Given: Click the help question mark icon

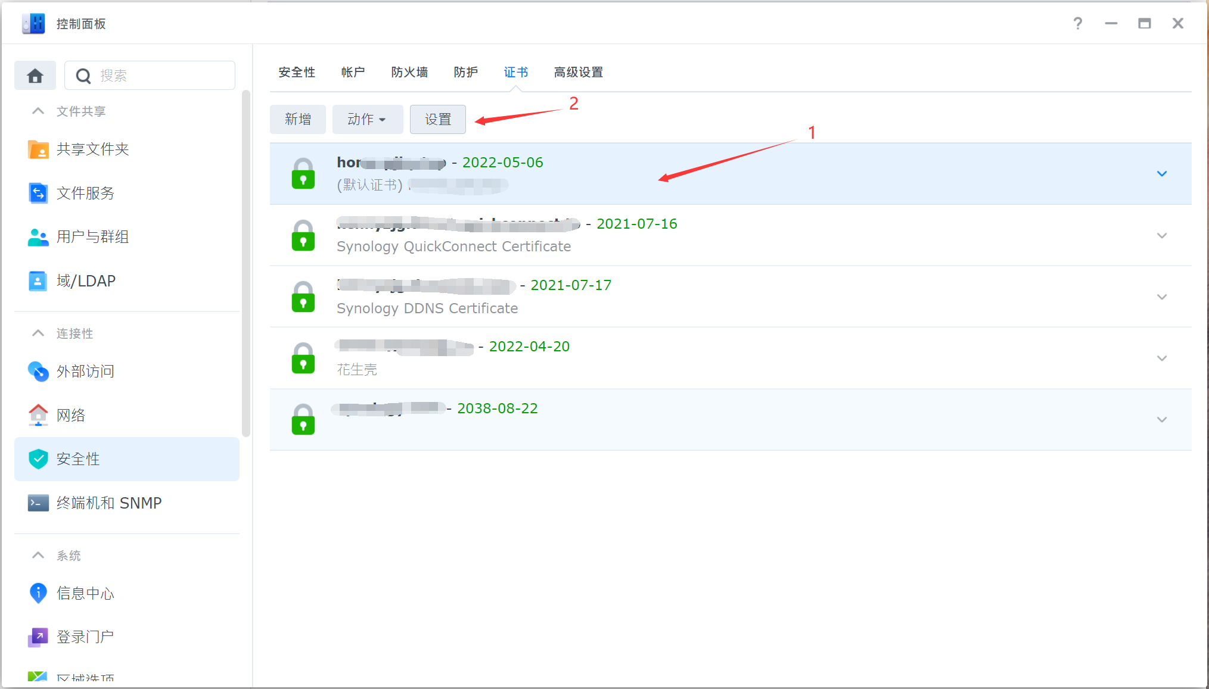Looking at the screenshot, I should pos(1078,23).
